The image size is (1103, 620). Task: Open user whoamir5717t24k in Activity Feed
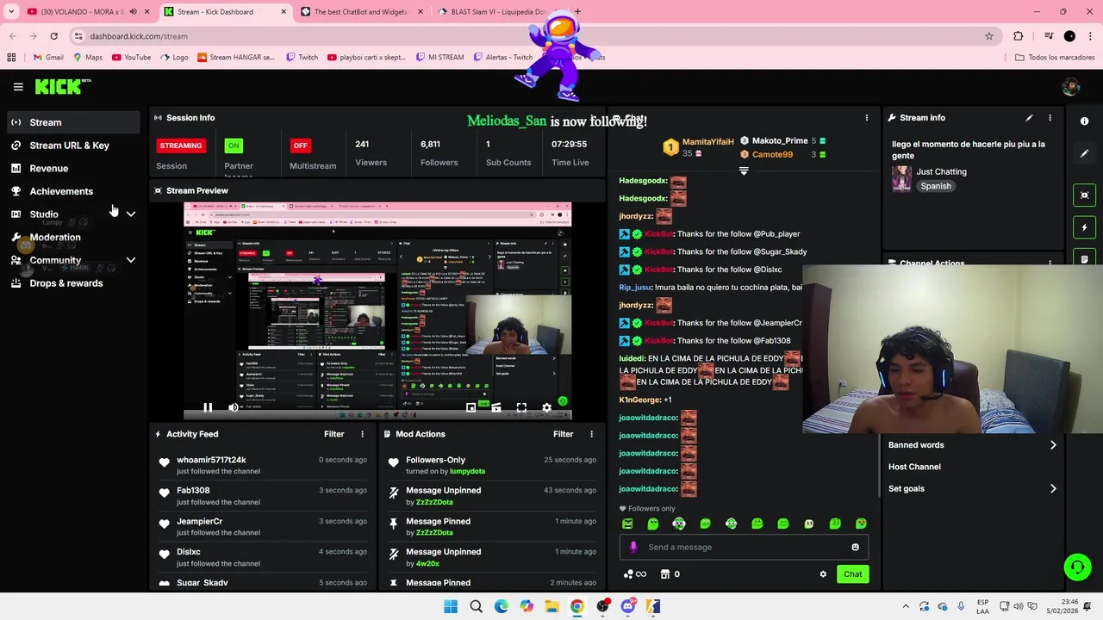(211, 460)
